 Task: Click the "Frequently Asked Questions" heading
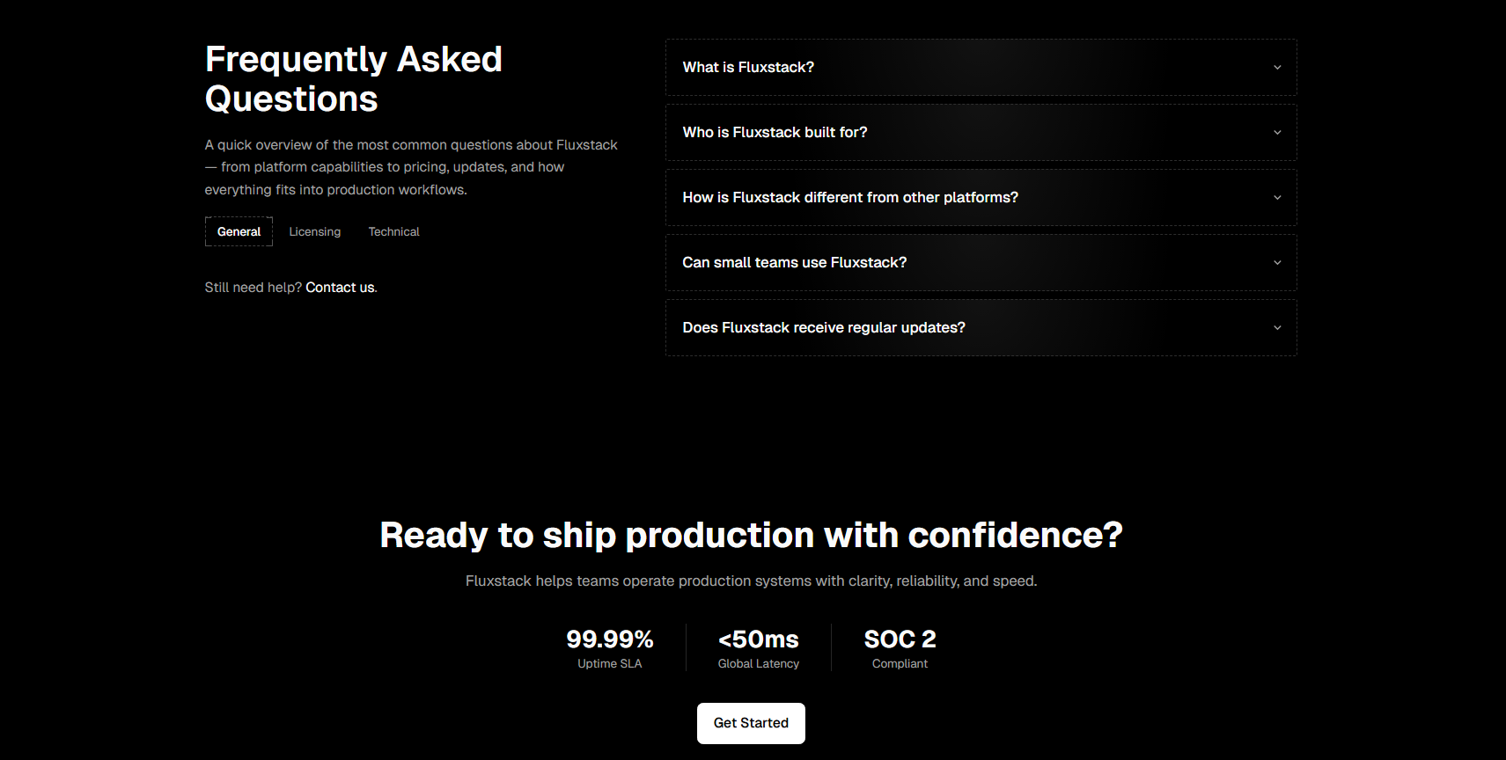pos(354,78)
